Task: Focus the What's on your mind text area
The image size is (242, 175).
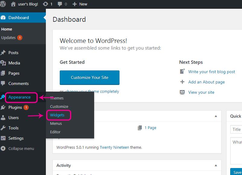Action: coord(236,151)
